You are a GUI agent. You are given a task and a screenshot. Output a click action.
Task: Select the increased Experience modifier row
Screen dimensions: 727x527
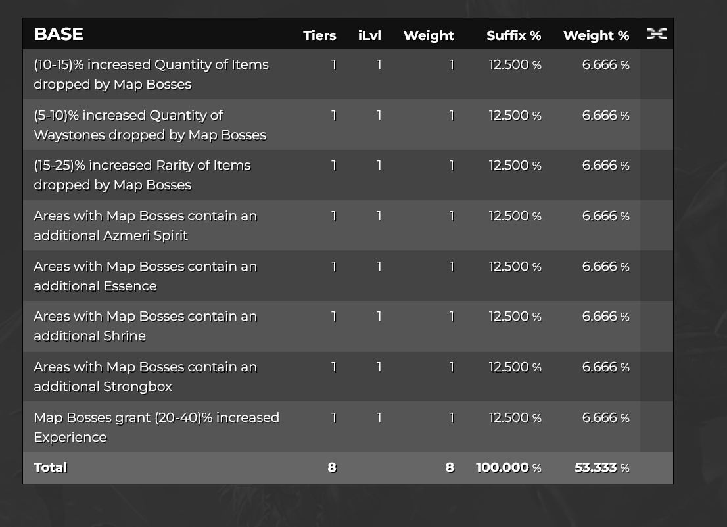tap(348, 427)
